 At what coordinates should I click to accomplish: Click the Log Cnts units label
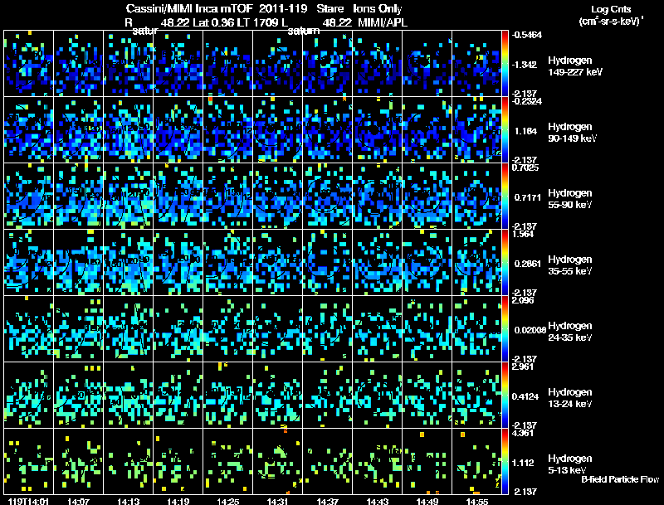coord(610,15)
